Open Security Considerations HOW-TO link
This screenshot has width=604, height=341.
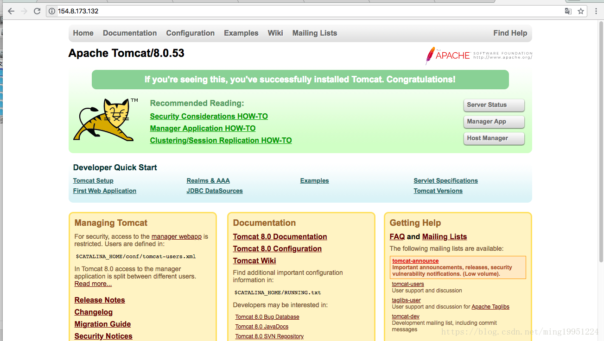(x=209, y=117)
